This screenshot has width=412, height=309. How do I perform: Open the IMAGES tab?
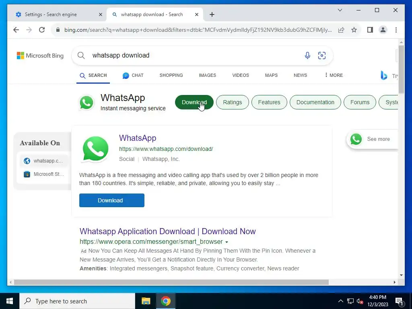pyautogui.click(x=207, y=75)
